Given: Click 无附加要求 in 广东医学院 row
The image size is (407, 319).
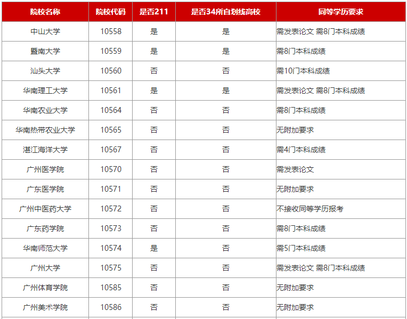Looking at the screenshot, I should click(295, 189).
